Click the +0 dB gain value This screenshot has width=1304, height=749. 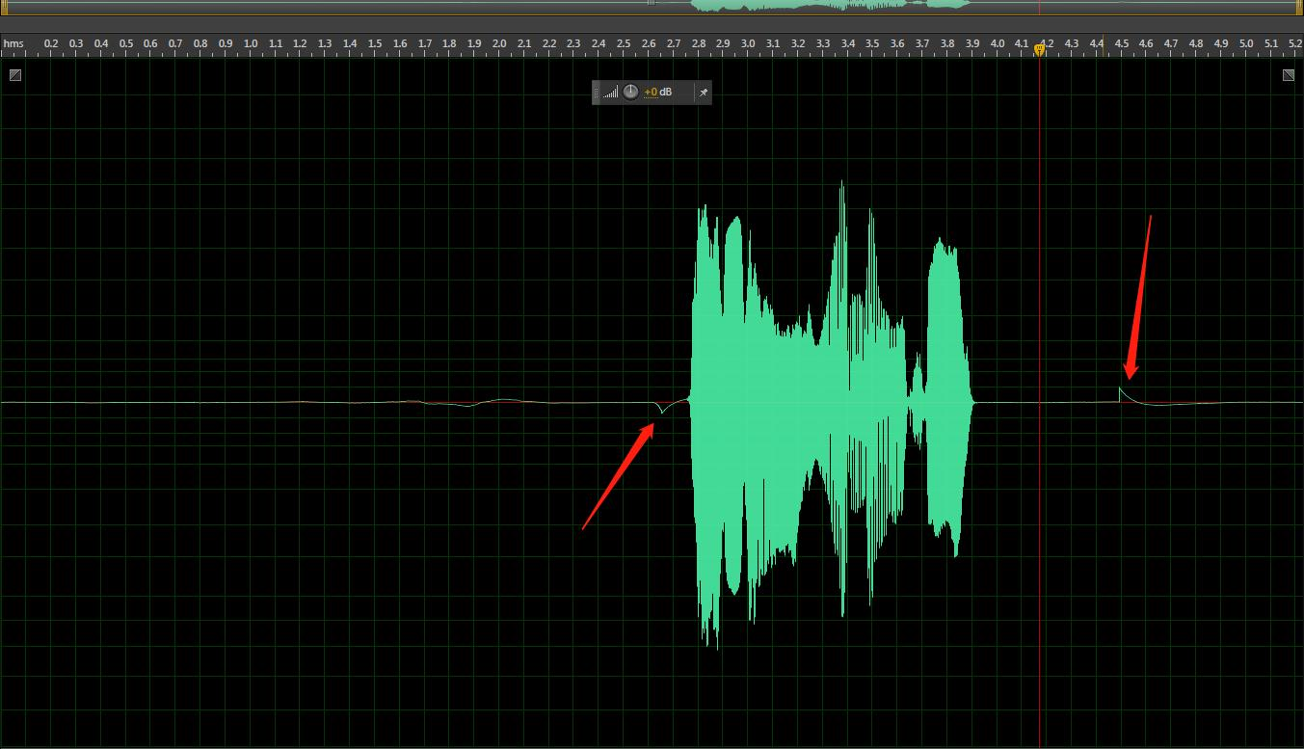[x=658, y=93]
